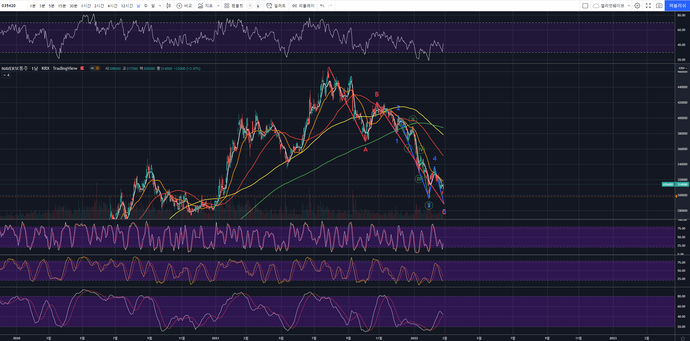This screenshot has height=341, width=690.
Task: Toggle the 일 indicator template button
Action: coord(258,6)
